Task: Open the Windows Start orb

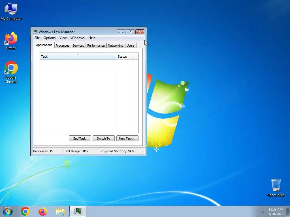Action: 8,211
